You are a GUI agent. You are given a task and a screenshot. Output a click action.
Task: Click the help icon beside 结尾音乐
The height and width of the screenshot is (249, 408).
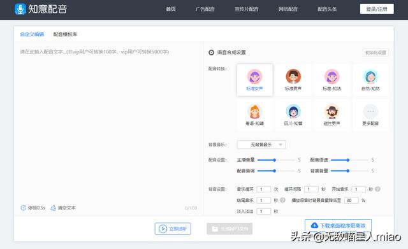coord(282,200)
